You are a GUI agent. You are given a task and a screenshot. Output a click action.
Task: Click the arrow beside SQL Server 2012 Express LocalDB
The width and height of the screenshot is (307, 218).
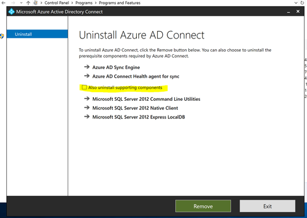point(87,117)
